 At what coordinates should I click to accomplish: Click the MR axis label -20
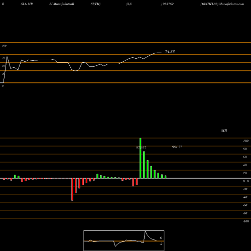(245, 189)
